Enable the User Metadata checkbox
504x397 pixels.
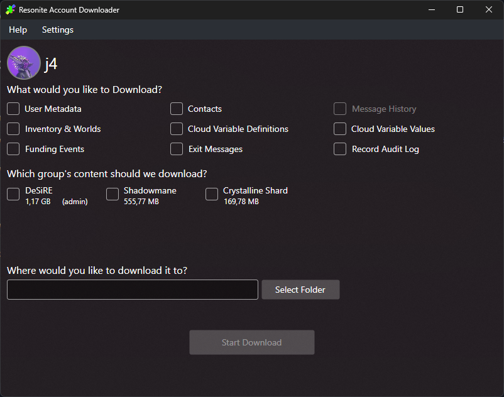[x=13, y=109]
